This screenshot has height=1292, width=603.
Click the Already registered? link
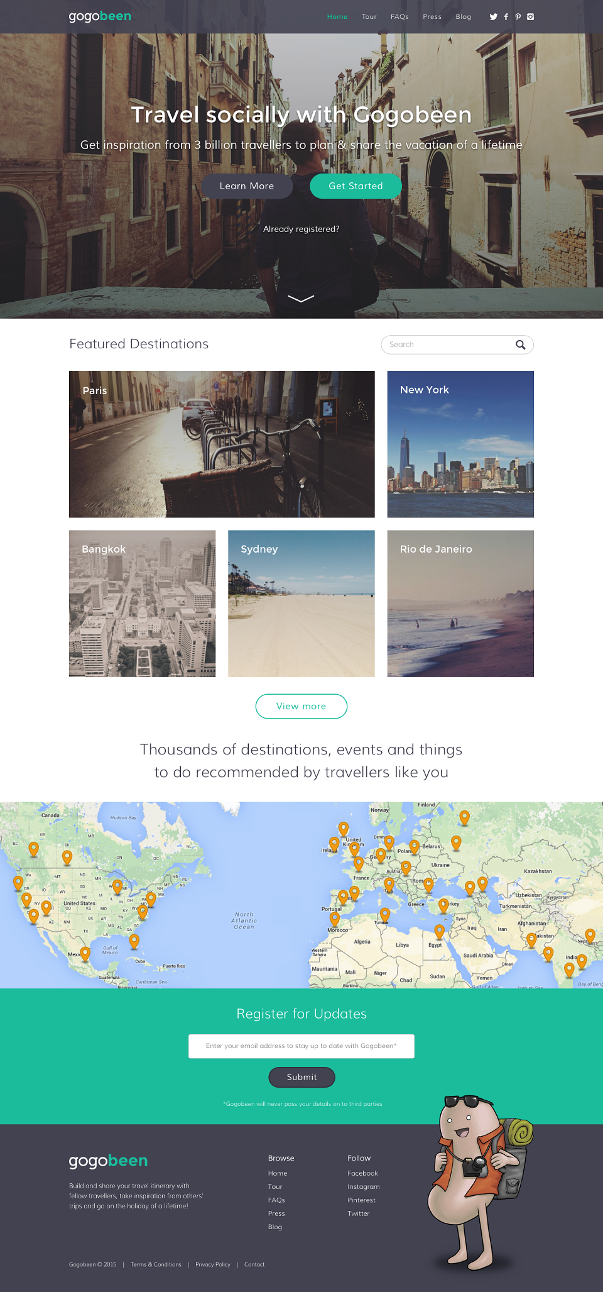pyautogui.click(x=301, y=229)
